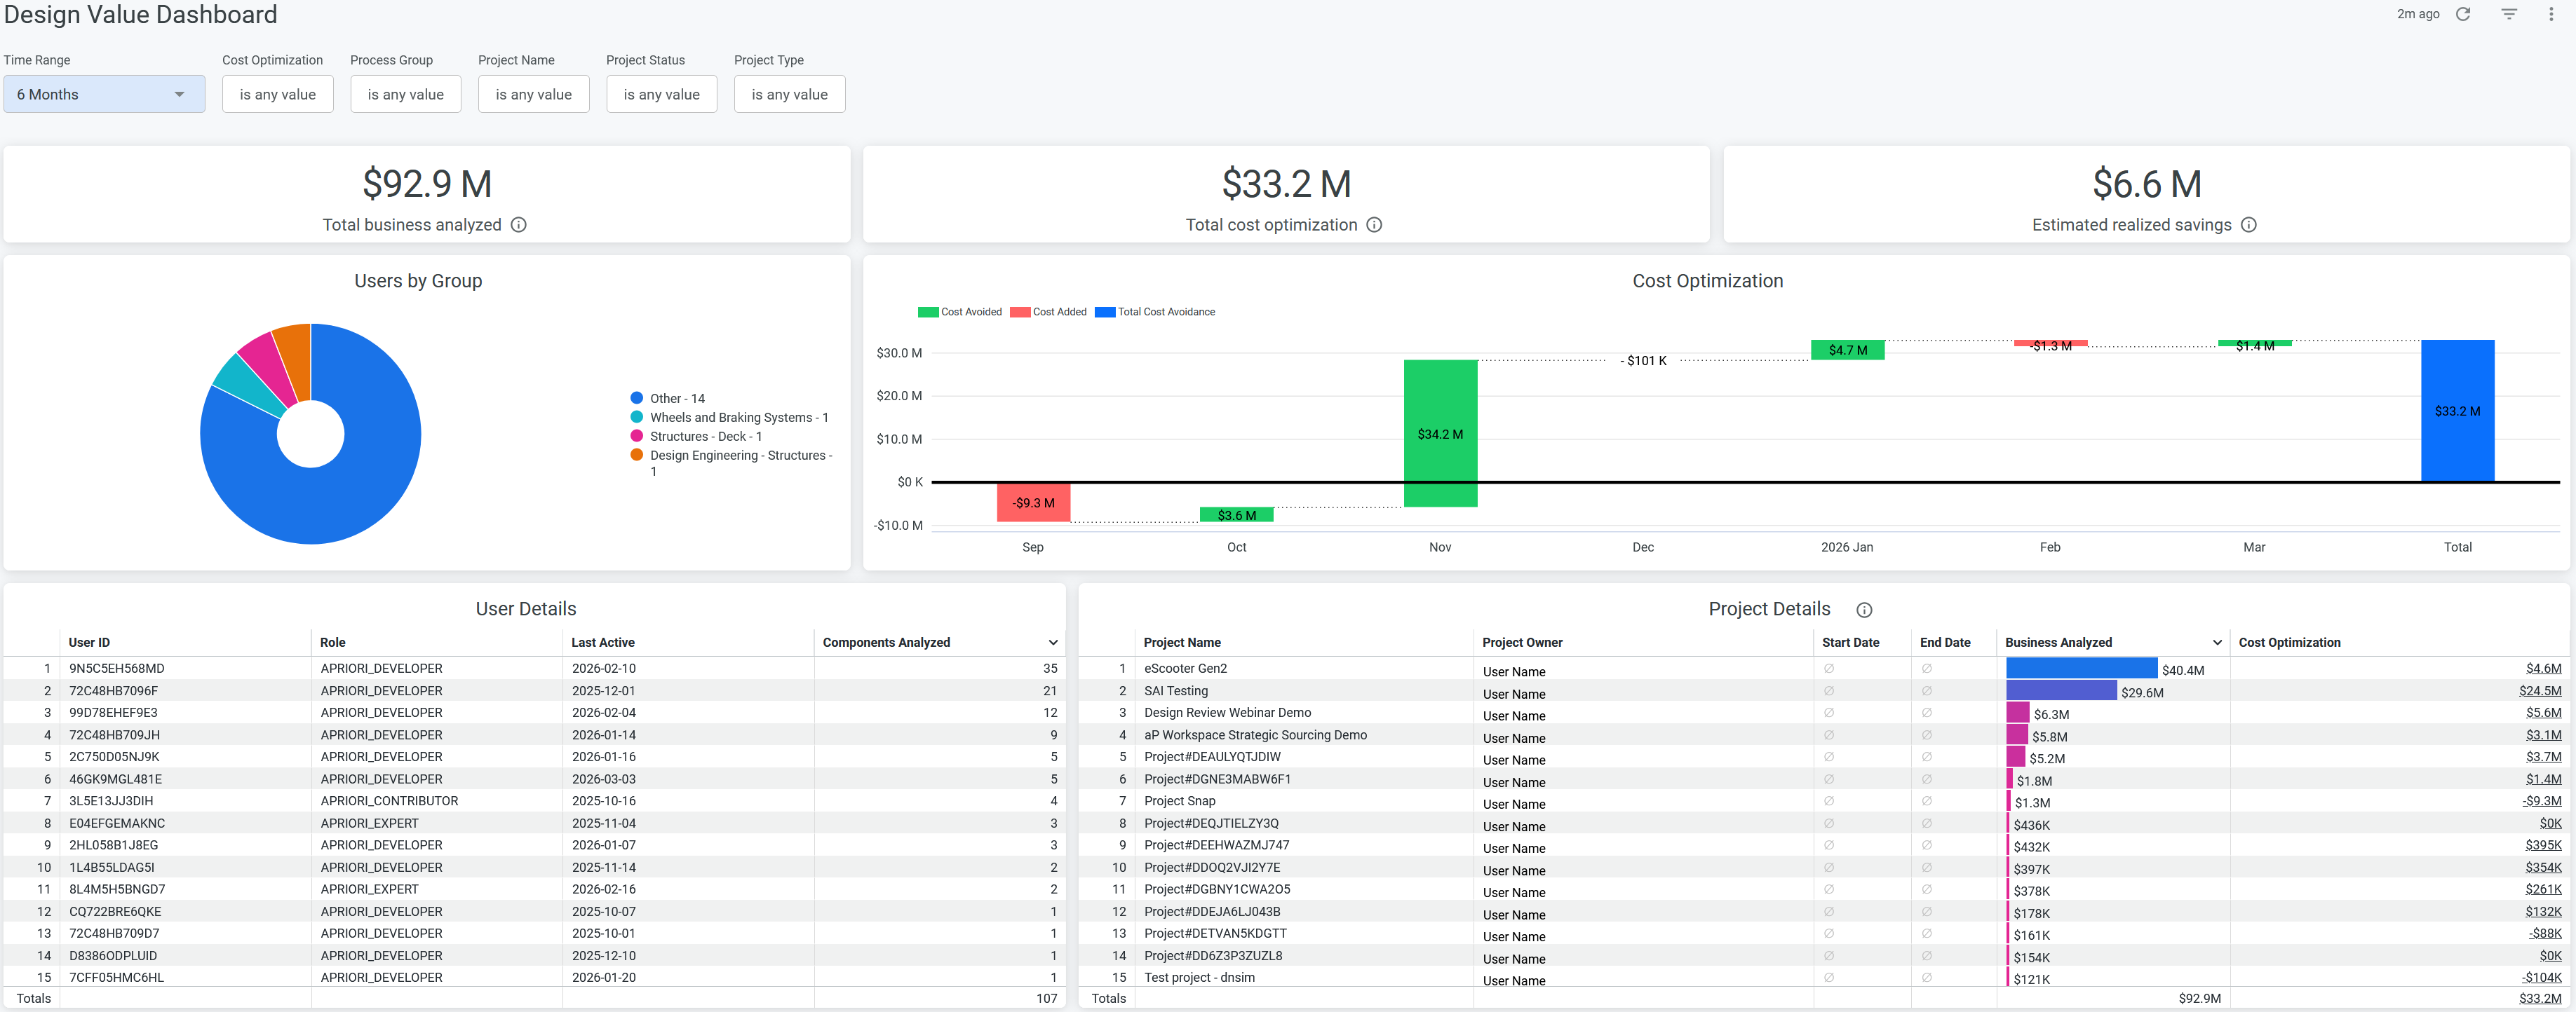Toggle Cost Added legend series
Screen dimensions: 2576x1012
pyautogui.click(x=1049, y=312)
